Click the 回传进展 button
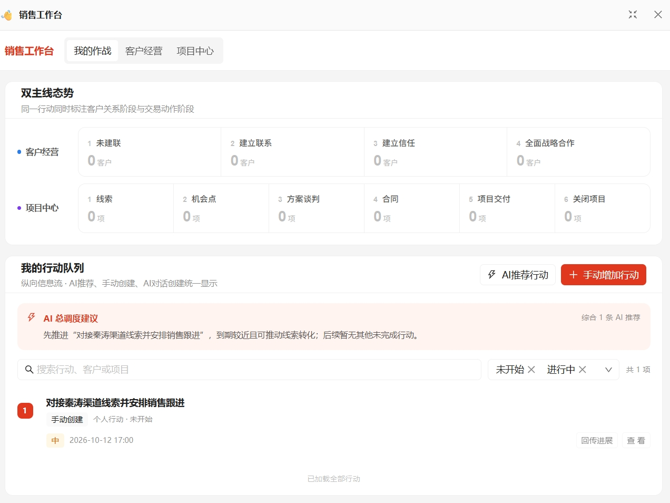The width and height of the screenshot is (670, 503). coord(597,441)
